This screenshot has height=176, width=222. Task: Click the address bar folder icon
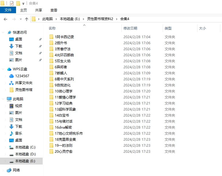coord(34,19)
